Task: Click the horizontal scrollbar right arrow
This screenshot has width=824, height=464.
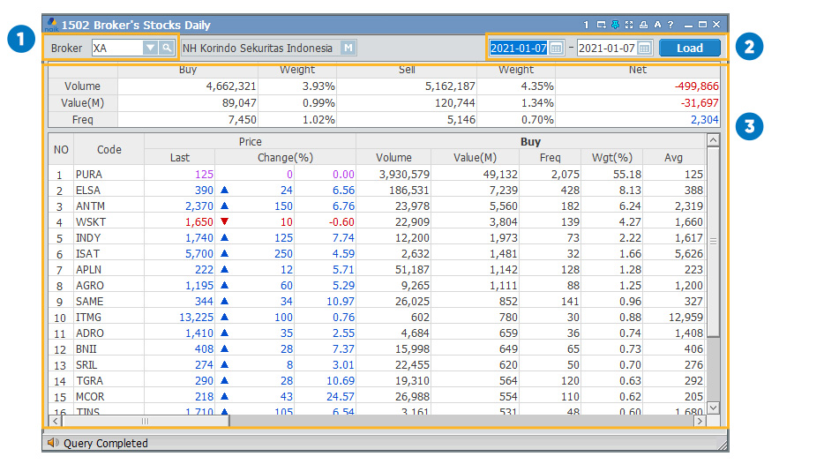Action: tap(700, 422)
